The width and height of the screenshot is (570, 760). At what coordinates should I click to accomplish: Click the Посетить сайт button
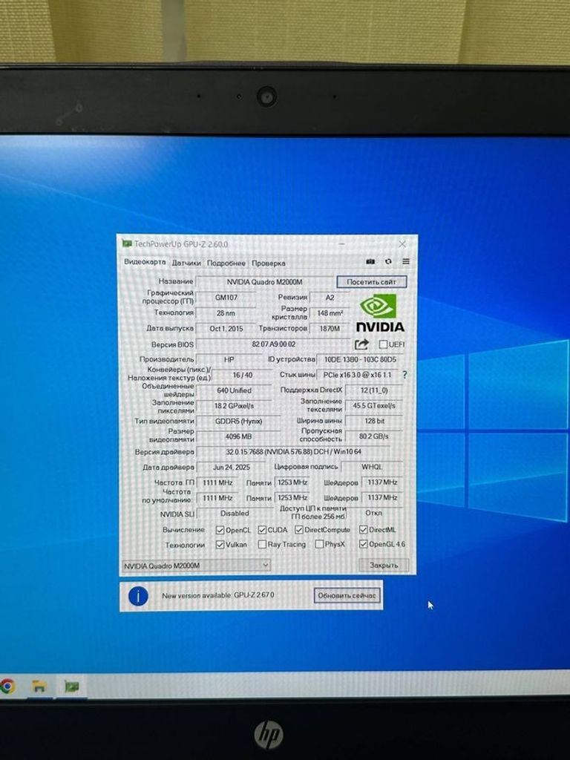371,281
